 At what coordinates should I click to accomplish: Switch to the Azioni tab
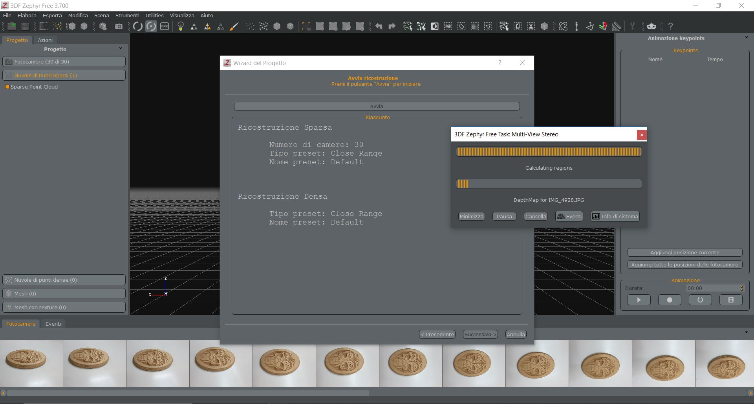tap(45, 40)
